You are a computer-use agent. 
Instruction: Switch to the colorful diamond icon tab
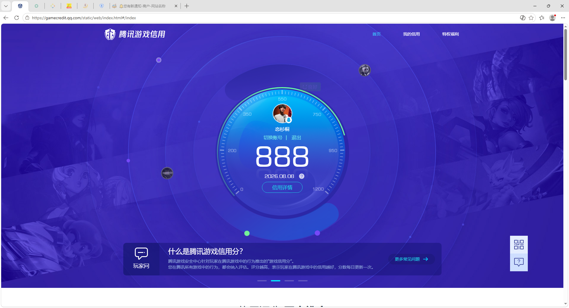pyautogui.click(x=53, y=6)
